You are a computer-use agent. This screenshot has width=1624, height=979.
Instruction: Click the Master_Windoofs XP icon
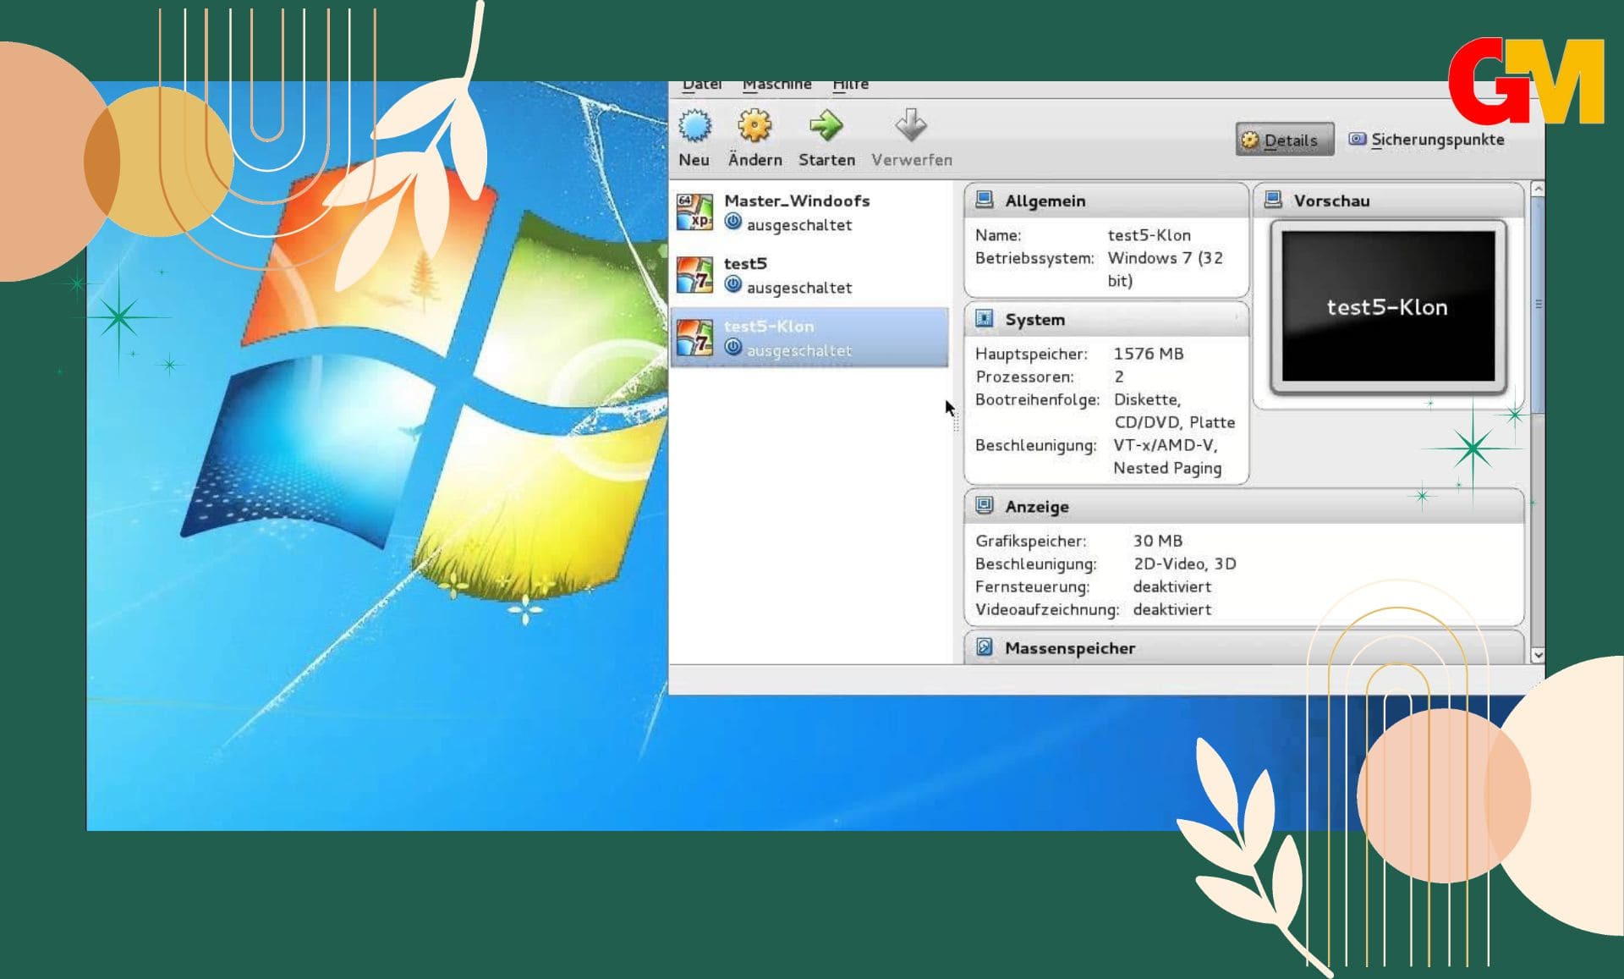click(695, 212)
